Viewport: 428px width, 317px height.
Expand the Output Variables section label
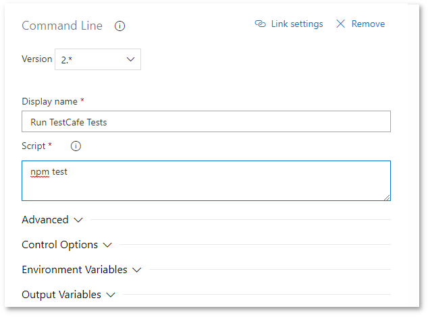point(61,295)
